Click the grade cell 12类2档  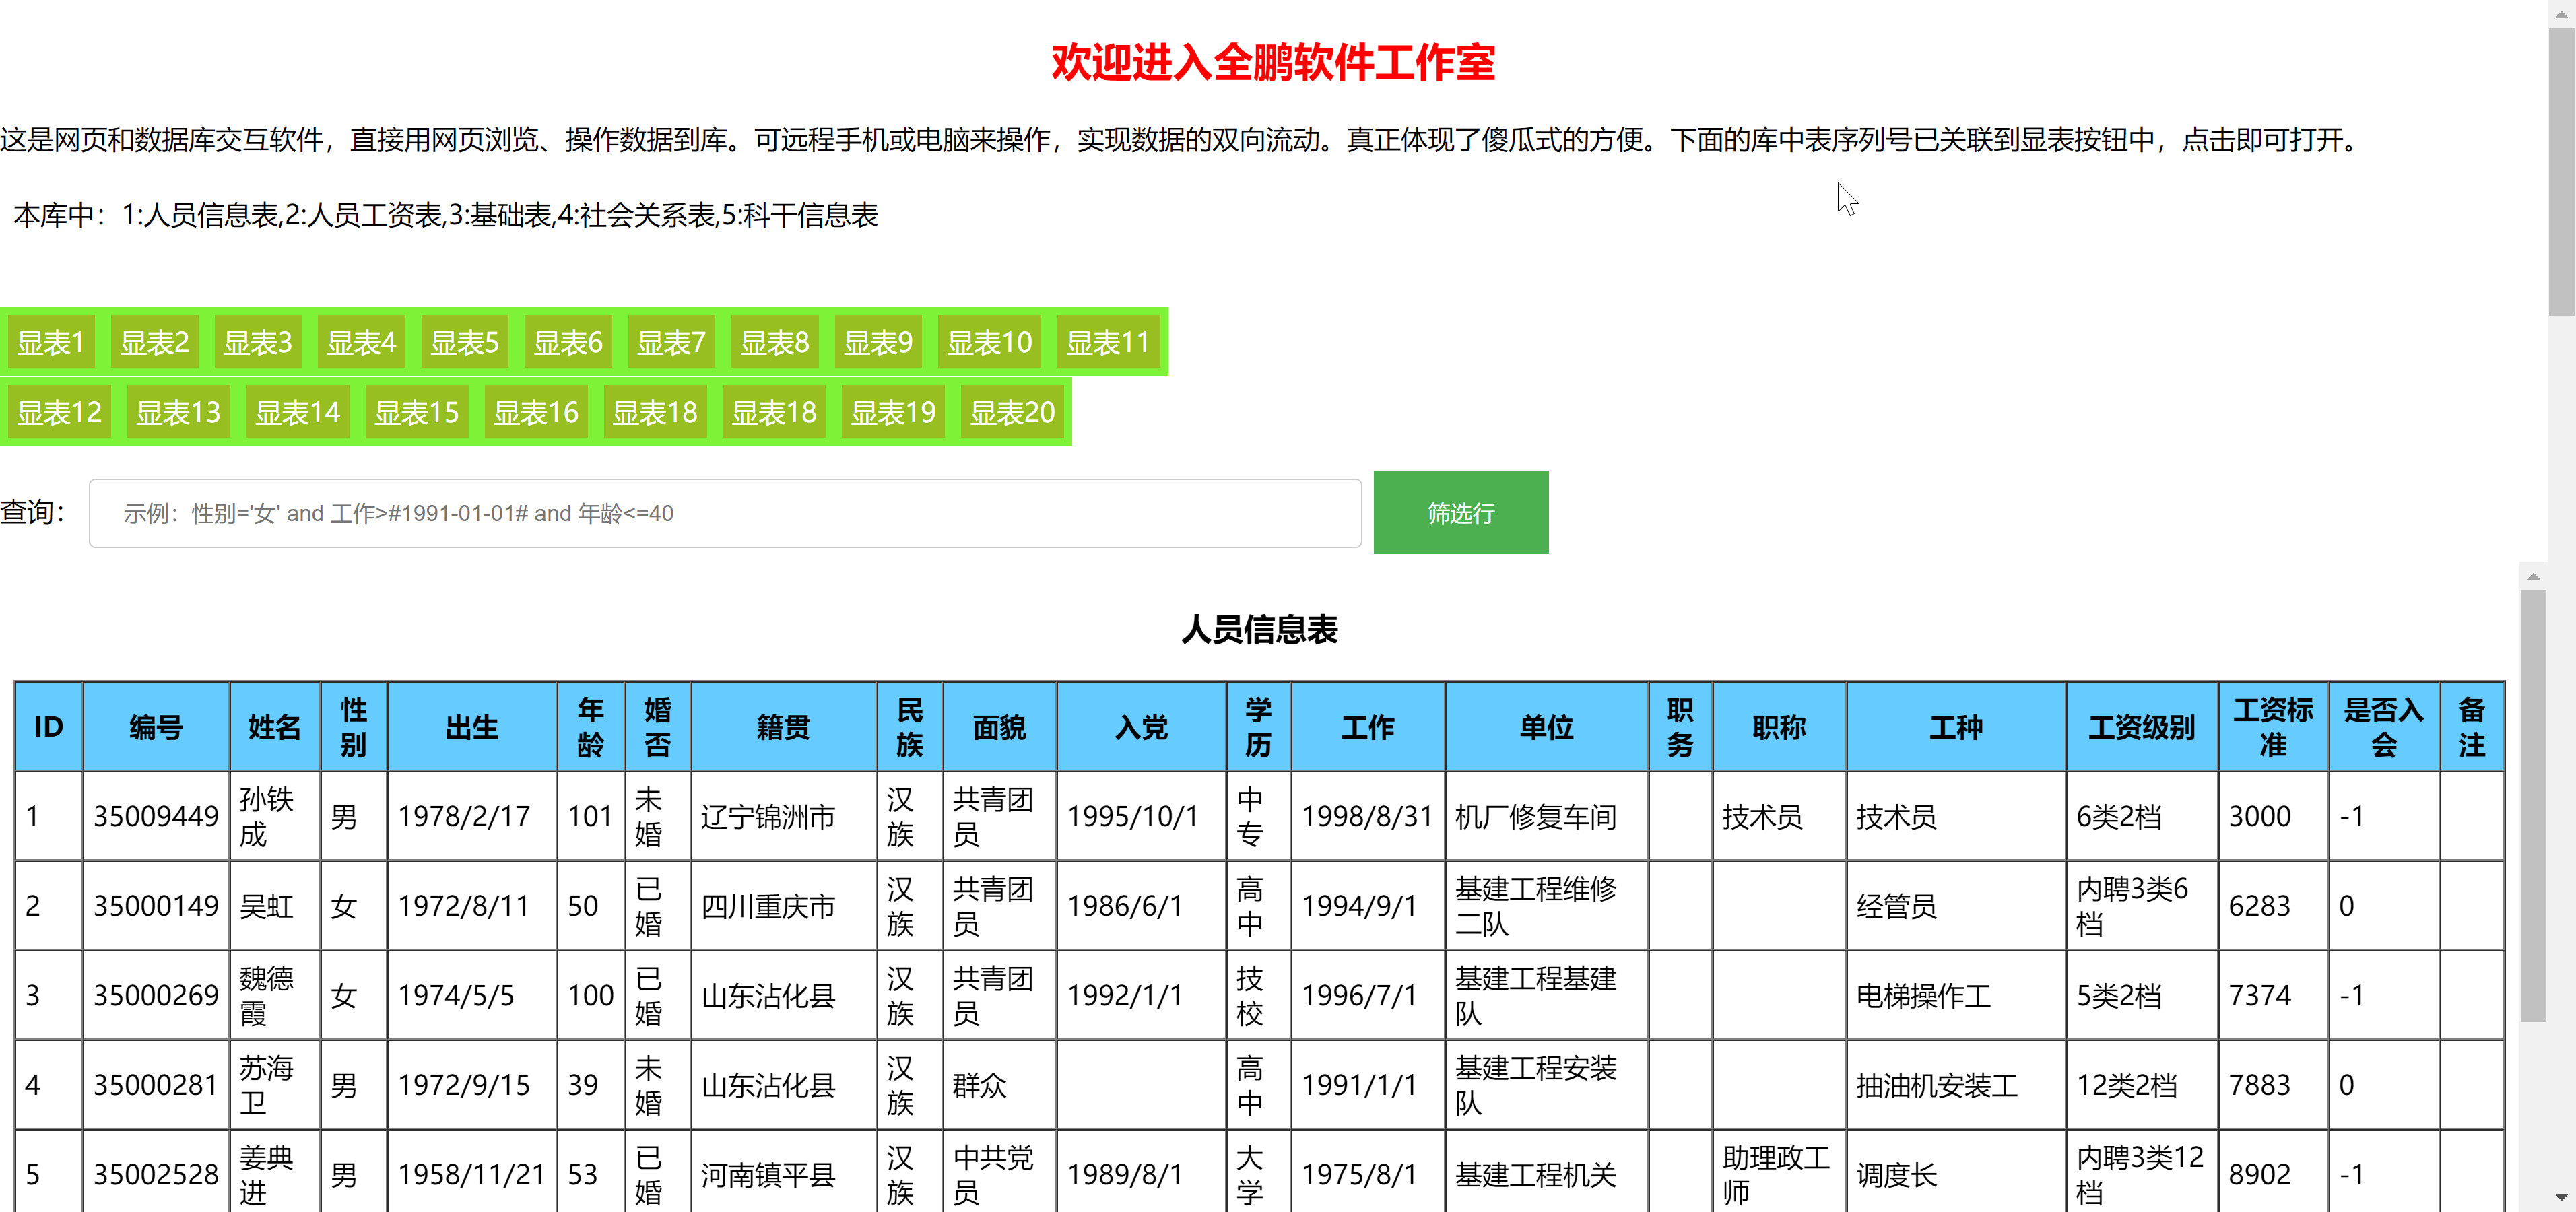point(2143,1085)
